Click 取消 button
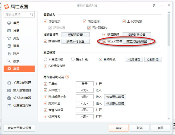This screenshot has width=175, height=135. [140, 128]
